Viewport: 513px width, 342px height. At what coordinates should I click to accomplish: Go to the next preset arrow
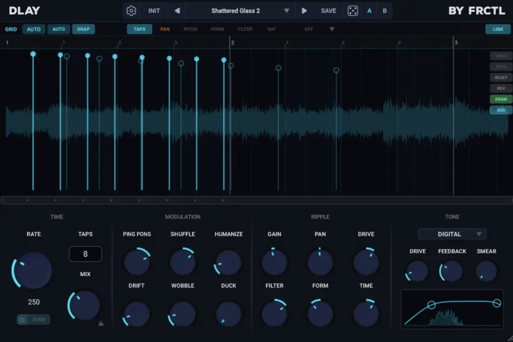(x=304, y=11)
